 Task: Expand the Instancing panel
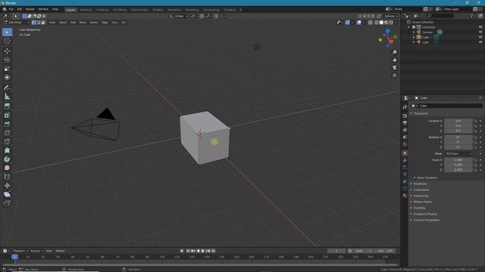tap(421, 196)
